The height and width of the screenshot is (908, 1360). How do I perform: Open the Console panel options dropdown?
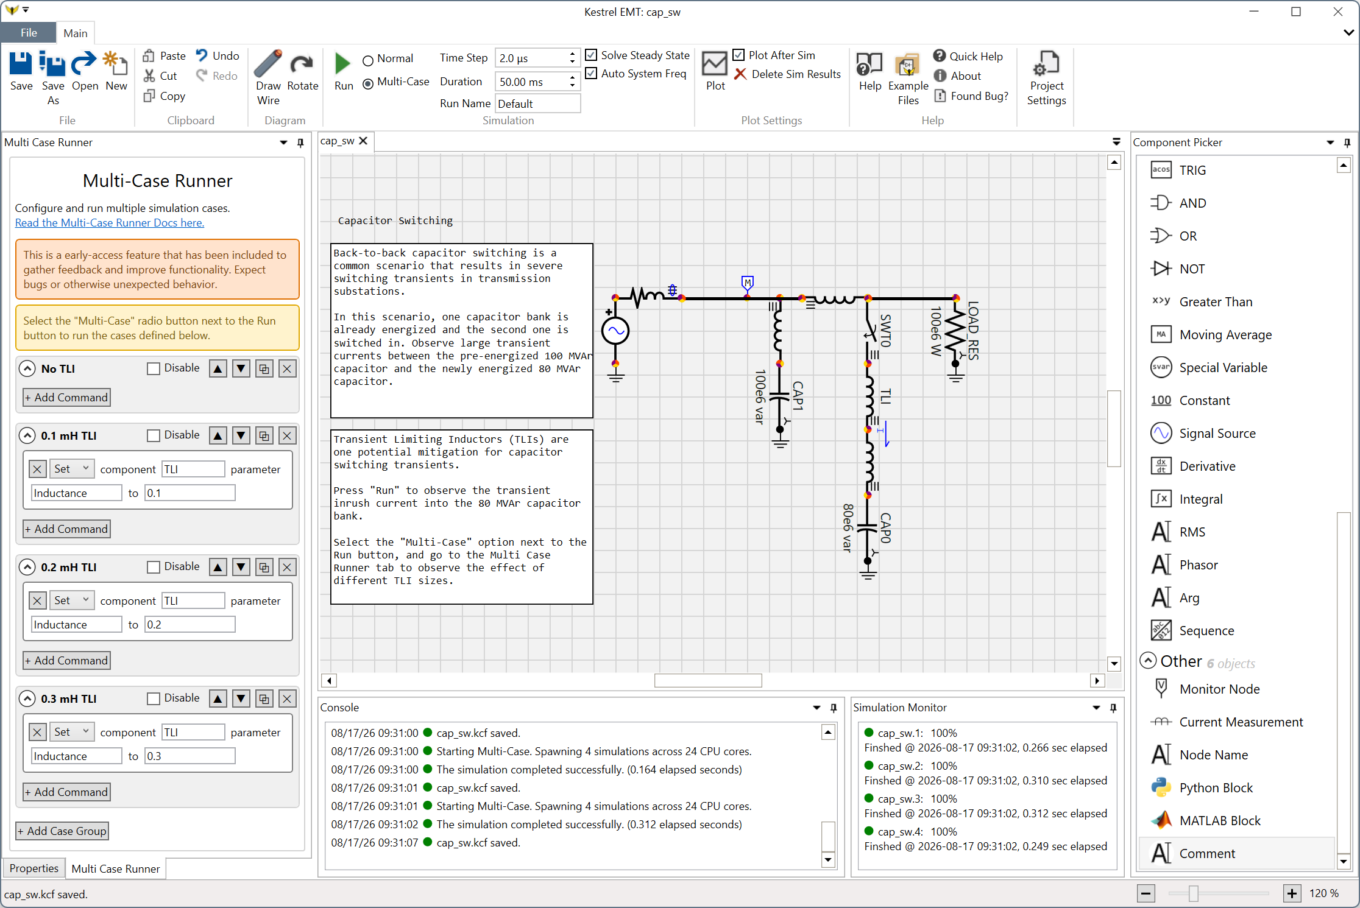point(816,708)
